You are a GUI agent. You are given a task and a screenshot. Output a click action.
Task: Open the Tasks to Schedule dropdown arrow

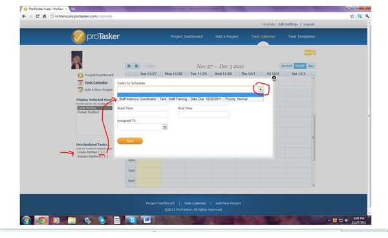[261, 90]
